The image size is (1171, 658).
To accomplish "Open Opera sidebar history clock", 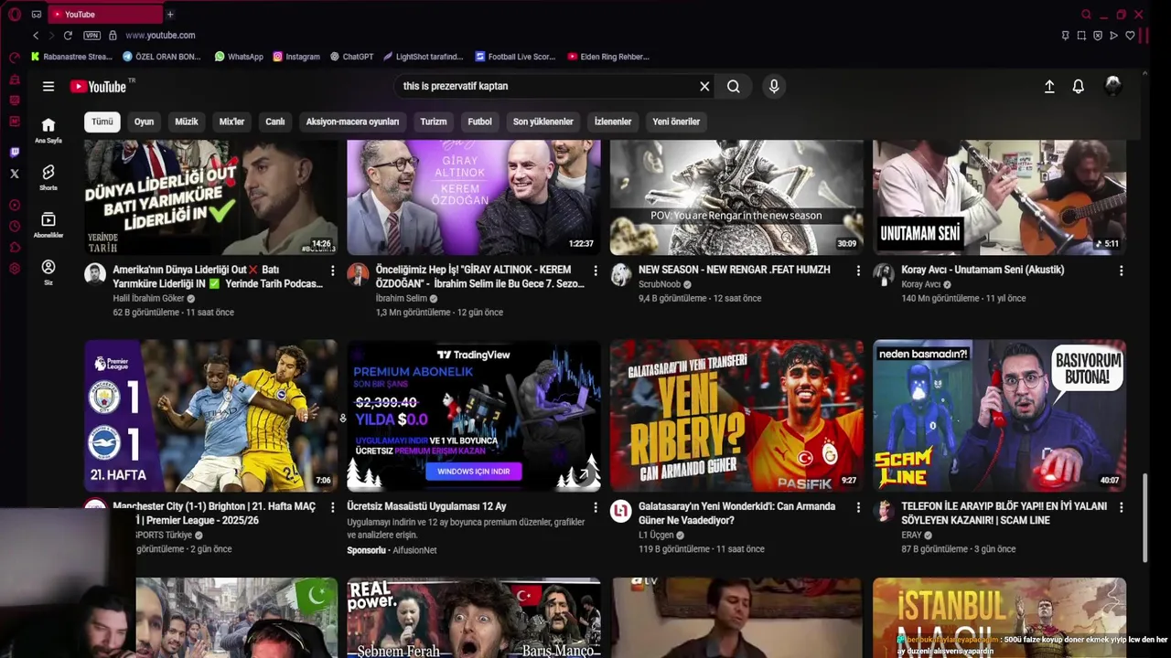I will pos(14,227).
